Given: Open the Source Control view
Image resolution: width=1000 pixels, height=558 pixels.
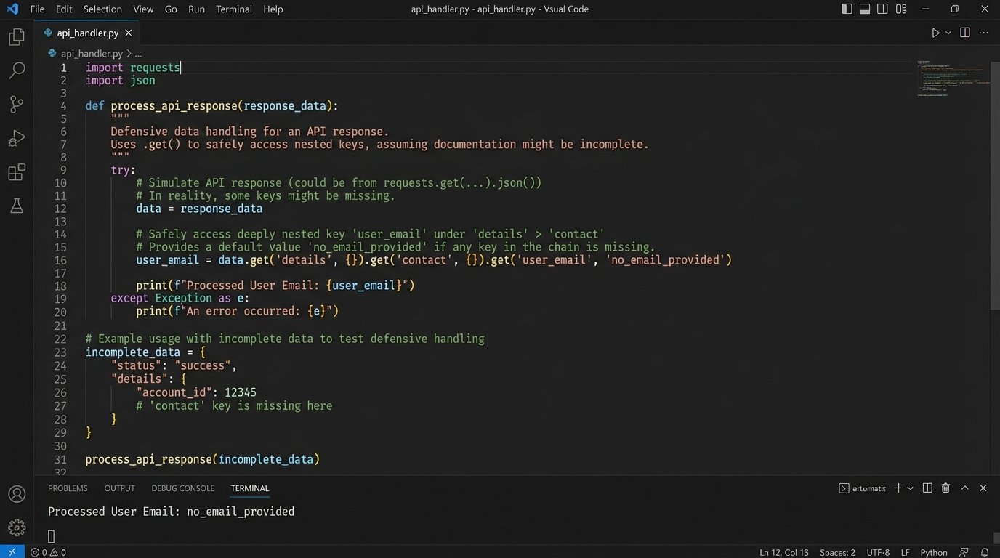Looking at the screenshot, I should click(x=16, y=104).
